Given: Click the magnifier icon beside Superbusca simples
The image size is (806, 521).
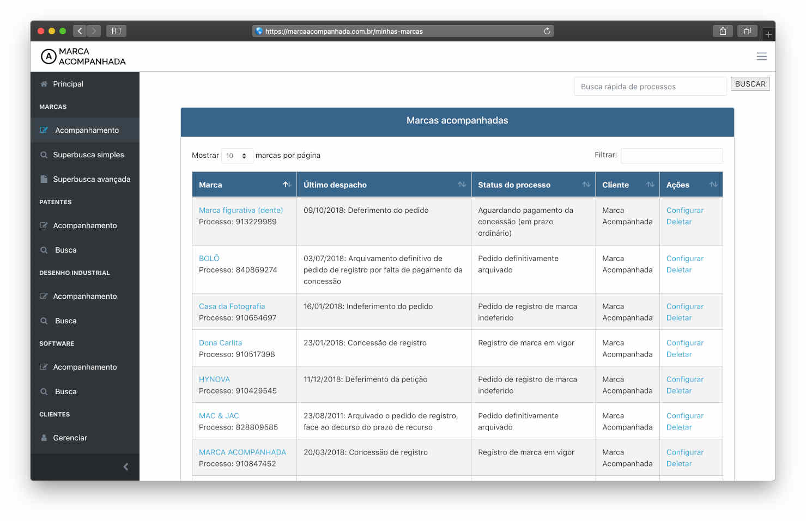Looking at the screenshot, I should [44, 155].
